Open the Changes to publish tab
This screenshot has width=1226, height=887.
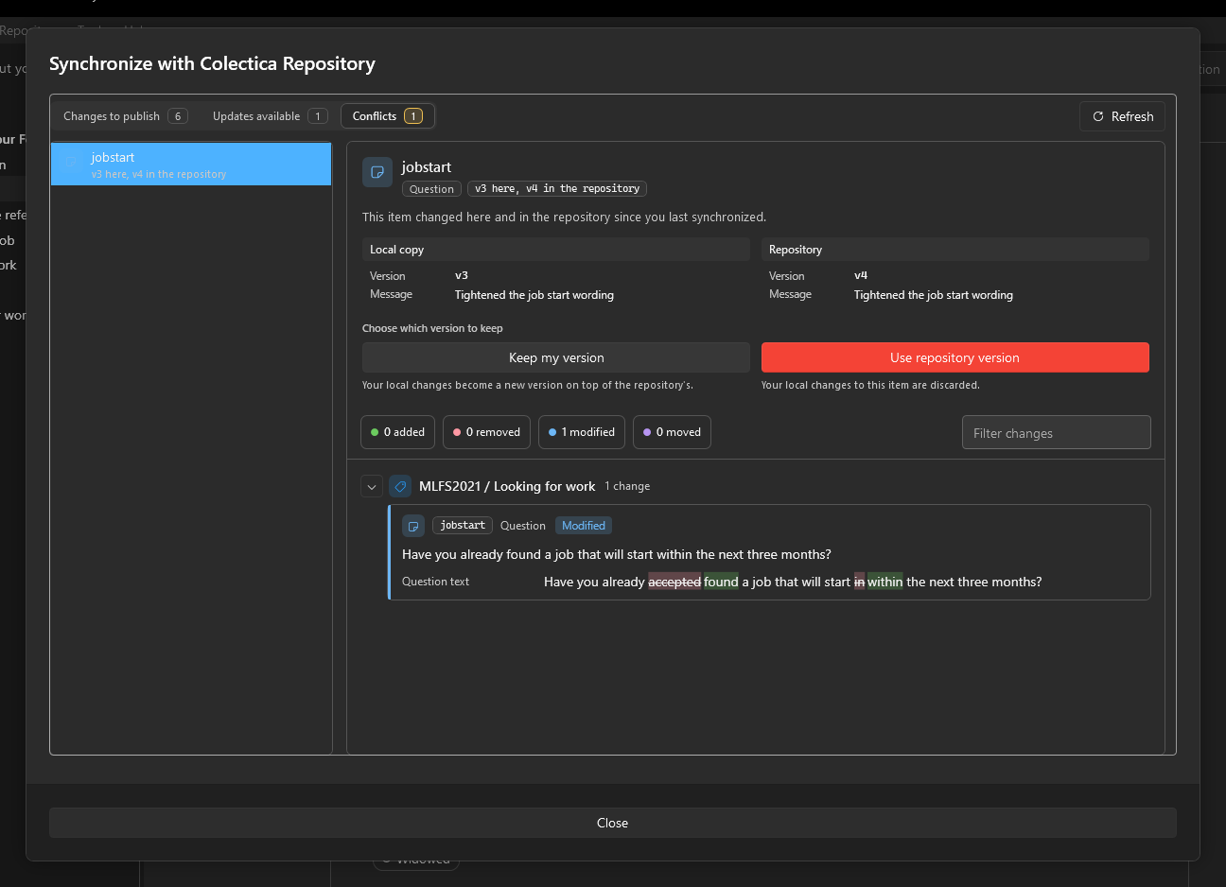[125, 116]
